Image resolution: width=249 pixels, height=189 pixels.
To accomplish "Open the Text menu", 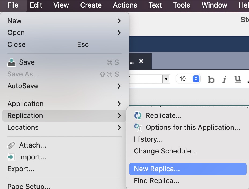I will [155, 5].
